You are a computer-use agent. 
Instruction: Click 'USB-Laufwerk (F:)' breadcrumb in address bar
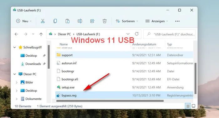[x=88, y=34]
